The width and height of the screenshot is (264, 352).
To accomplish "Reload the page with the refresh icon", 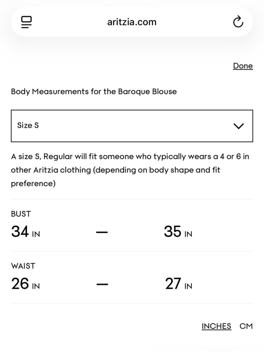I will [x=238, y=22].
